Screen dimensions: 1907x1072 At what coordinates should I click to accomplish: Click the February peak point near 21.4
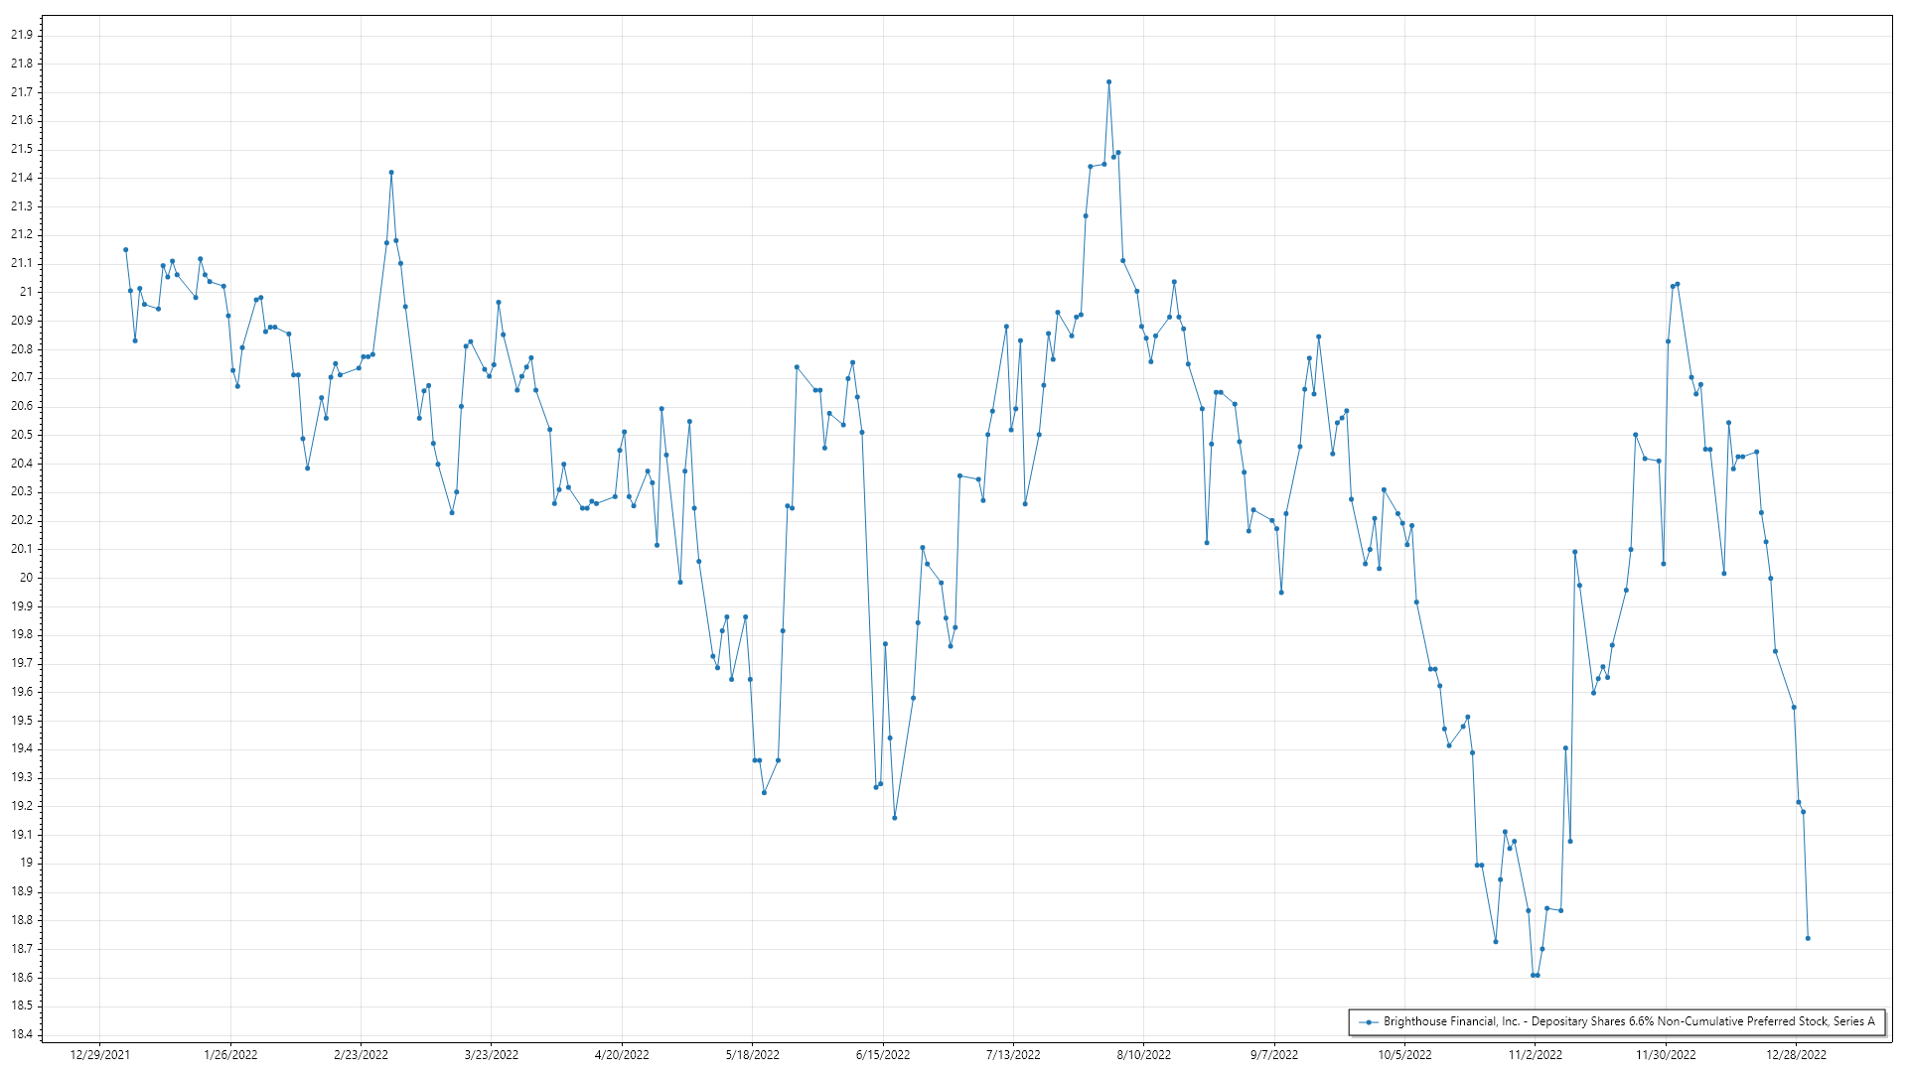(391, 173)
